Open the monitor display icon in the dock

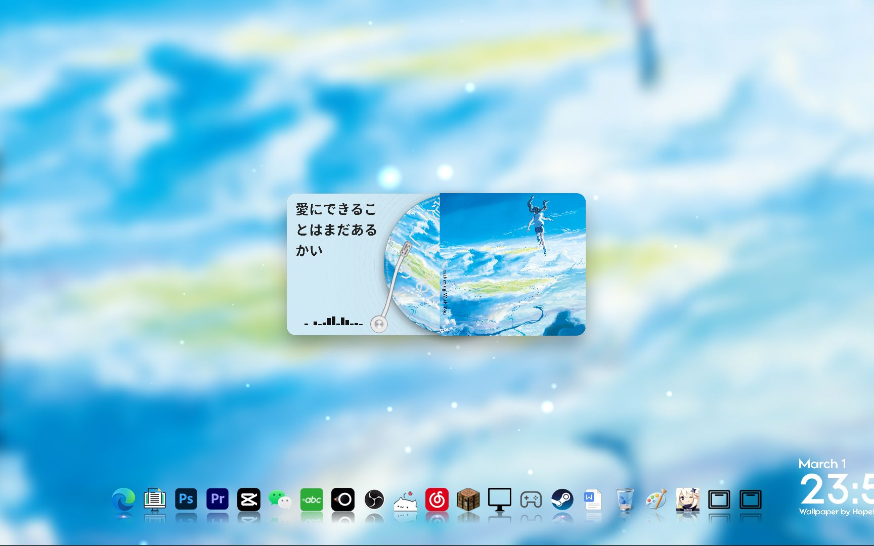click(x=500, y=499)
